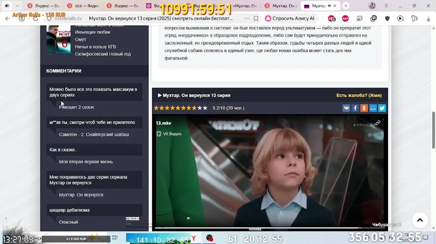
Task: Go back using the browser back arrow
Action: [x=7, y=19]
